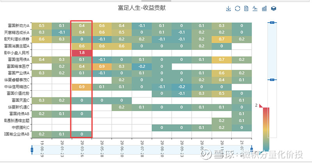Screen dimensions: 312x164
Task: Click the 中银腾利C row label
Action: pos(20,128)
